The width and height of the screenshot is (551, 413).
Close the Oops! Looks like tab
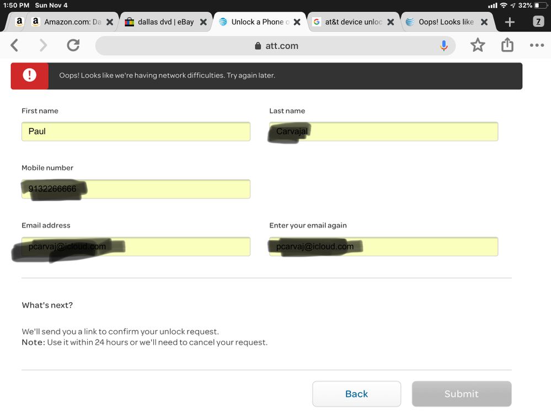[484, 23]
